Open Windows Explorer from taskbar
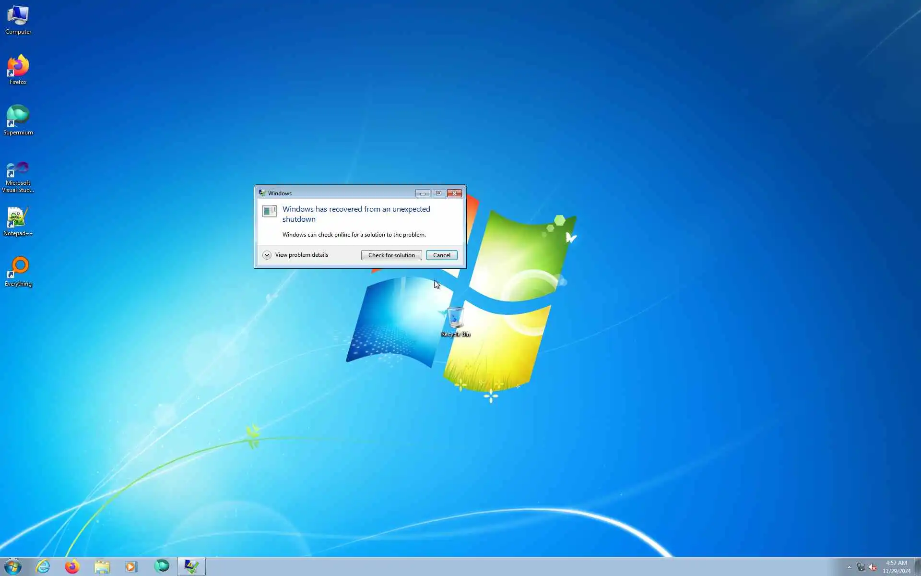This screenshot has height=576, width=921. pos(102,566)
